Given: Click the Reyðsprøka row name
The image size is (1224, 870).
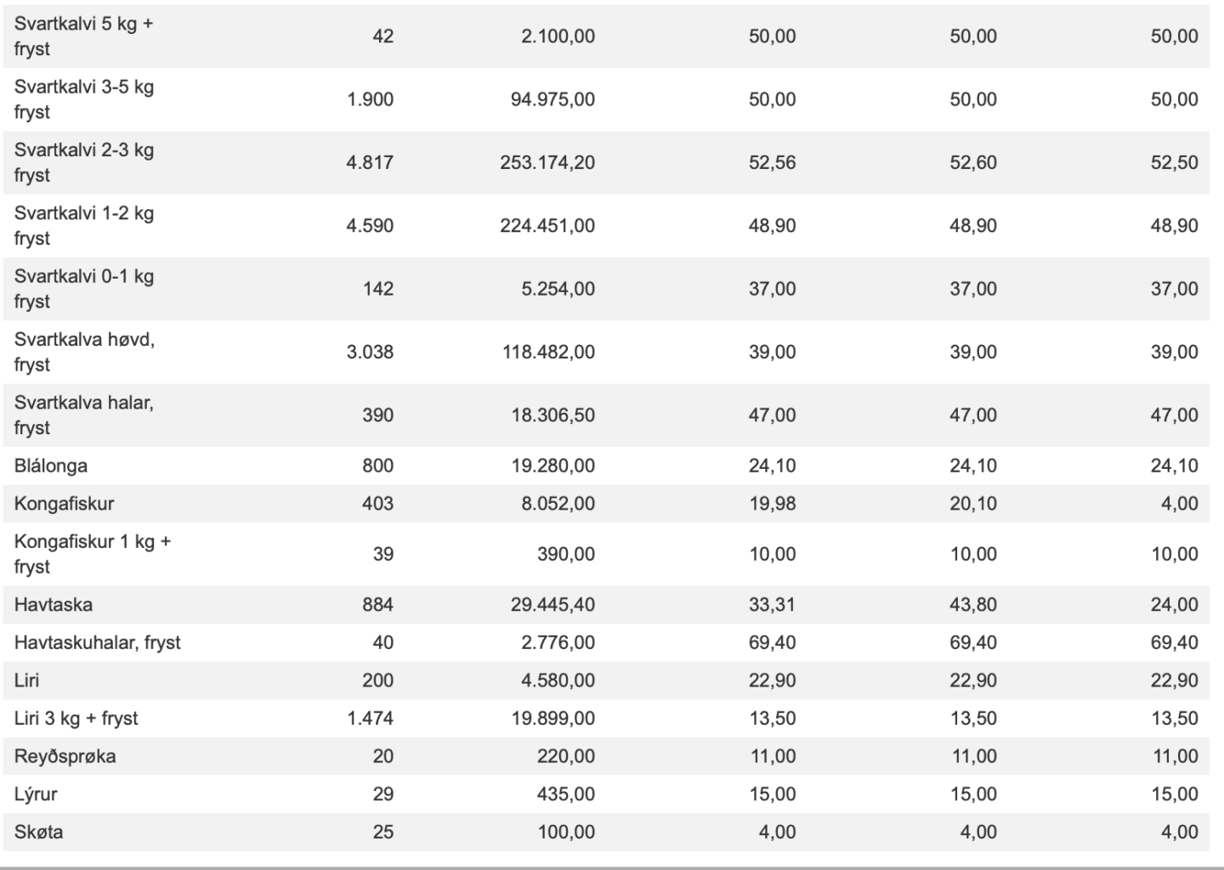Looking at the screenshot, I should coord(65,756).
